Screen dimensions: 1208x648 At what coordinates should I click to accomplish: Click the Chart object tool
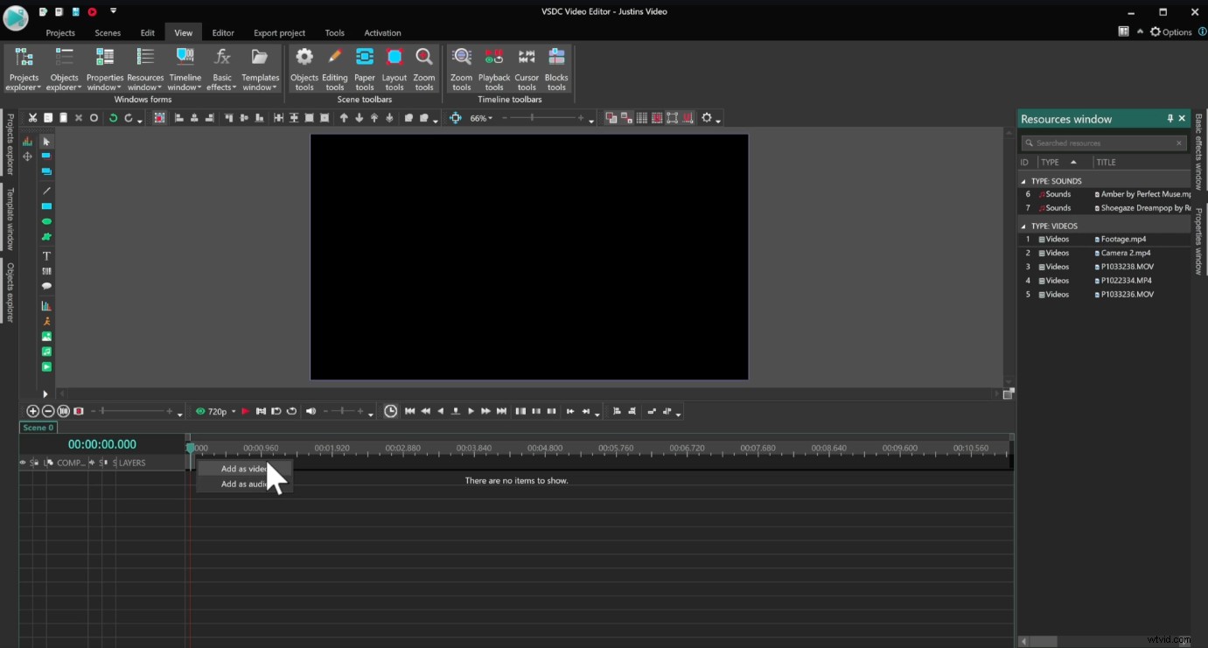coord(46,306)
